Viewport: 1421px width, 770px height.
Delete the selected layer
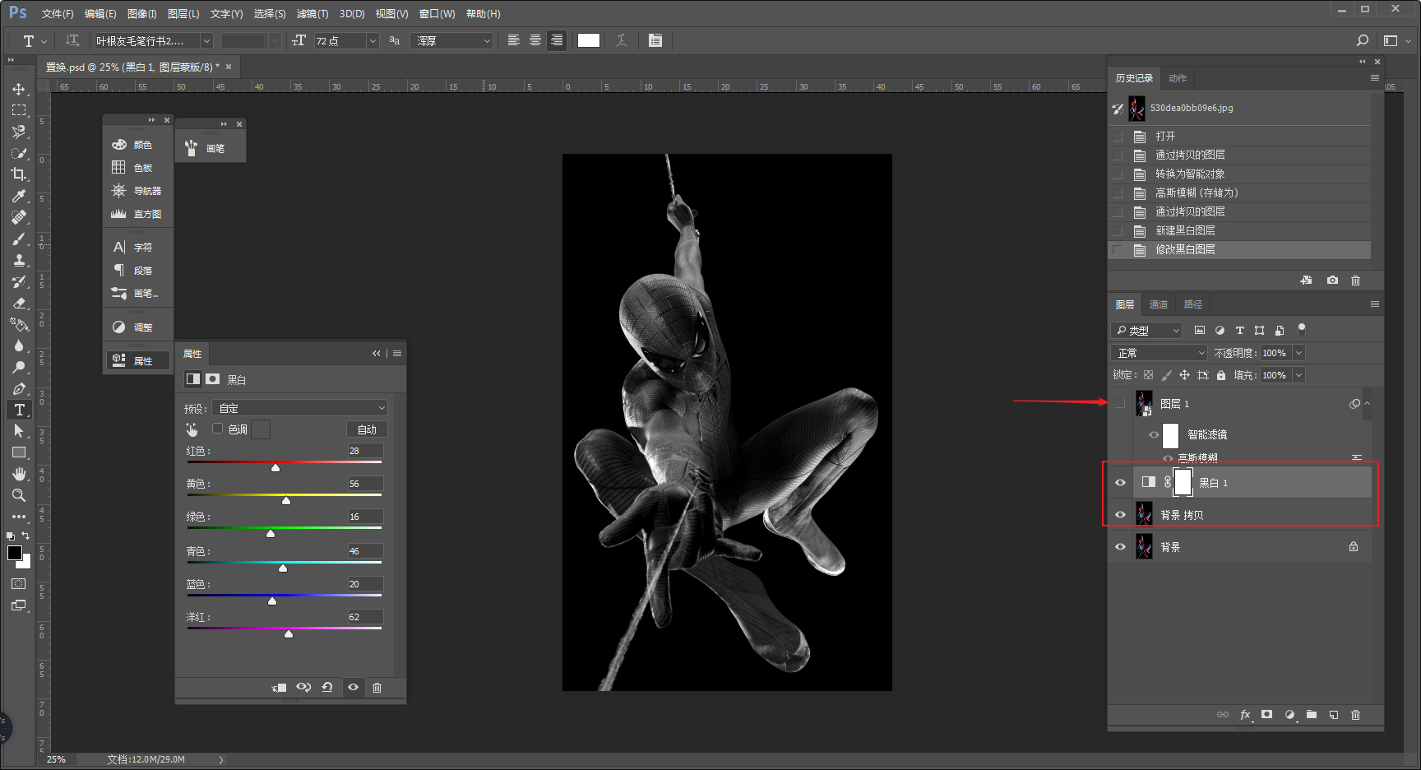pos(1356,715)
